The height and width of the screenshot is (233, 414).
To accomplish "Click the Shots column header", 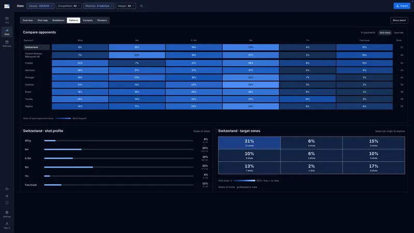I will (398, 40).
